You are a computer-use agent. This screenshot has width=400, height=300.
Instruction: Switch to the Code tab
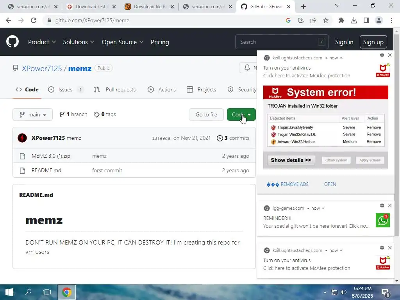[x=27, y=89]
